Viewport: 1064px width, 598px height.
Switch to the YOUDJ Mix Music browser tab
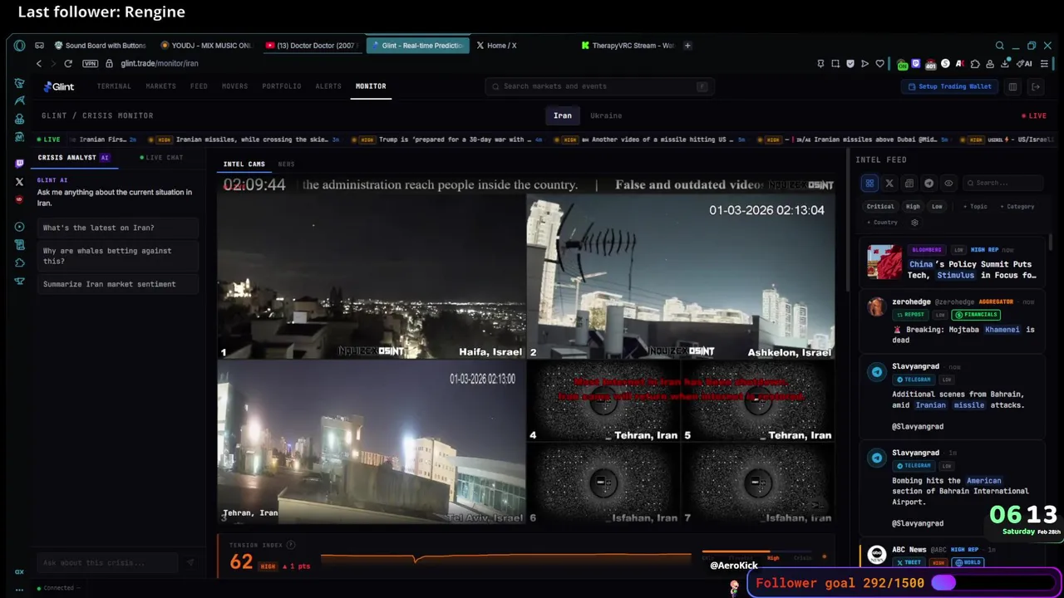205,46
